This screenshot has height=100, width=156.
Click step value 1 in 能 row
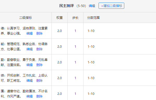(75, 47)
